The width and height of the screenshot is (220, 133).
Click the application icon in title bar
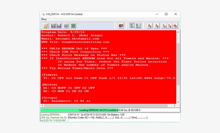pyautogui.click(x=43, y=14)
